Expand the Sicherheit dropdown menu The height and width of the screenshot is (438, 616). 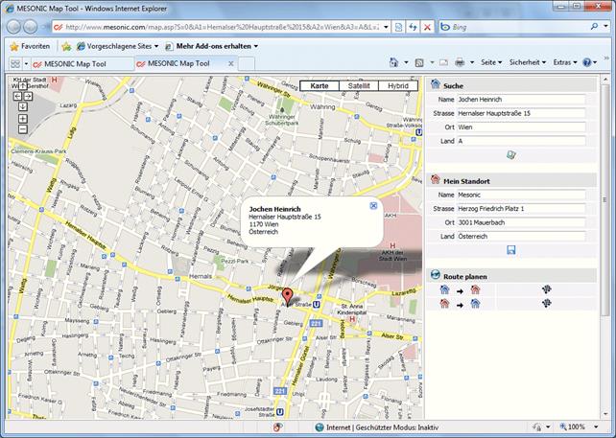pos(527,62)
